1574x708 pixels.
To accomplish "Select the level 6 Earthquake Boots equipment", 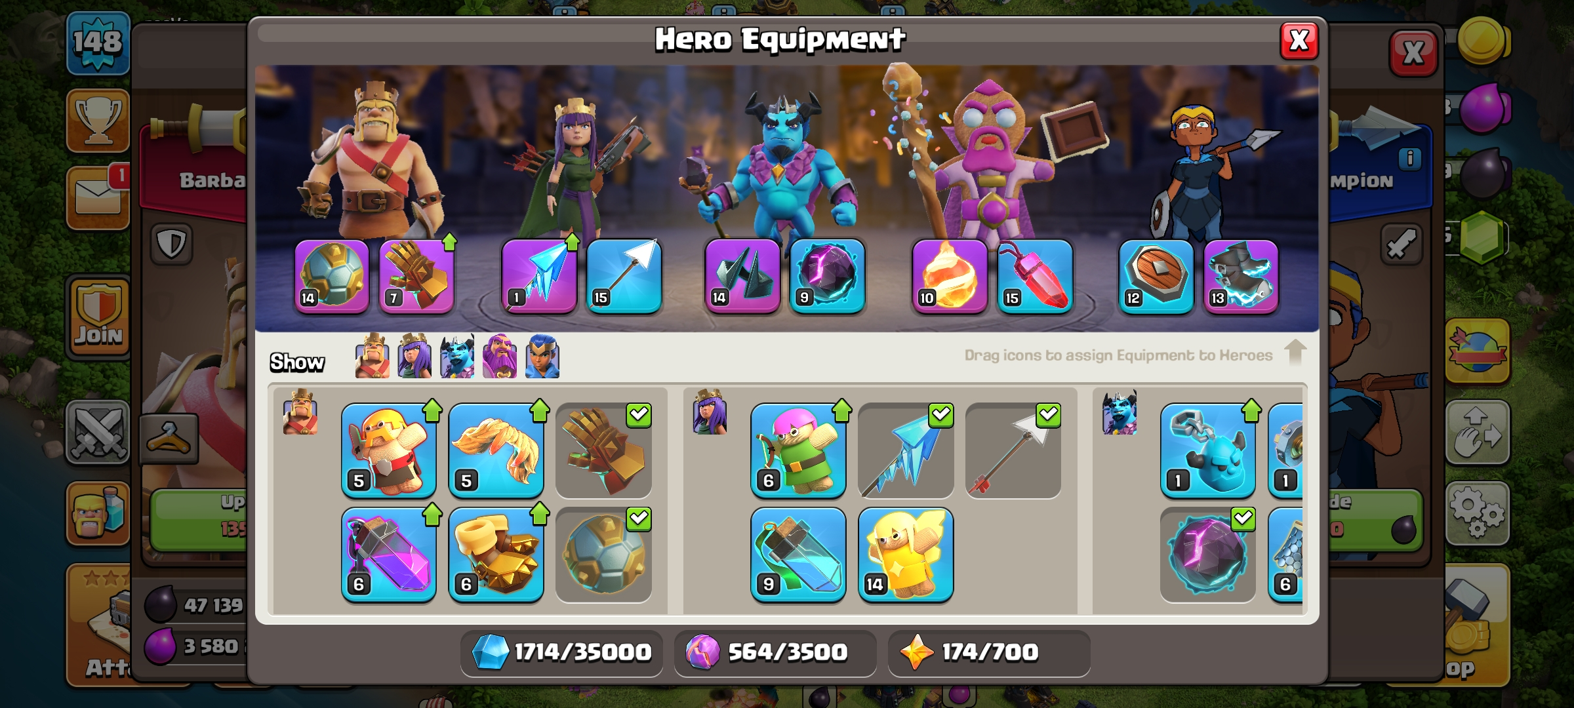I will point(496,555).
